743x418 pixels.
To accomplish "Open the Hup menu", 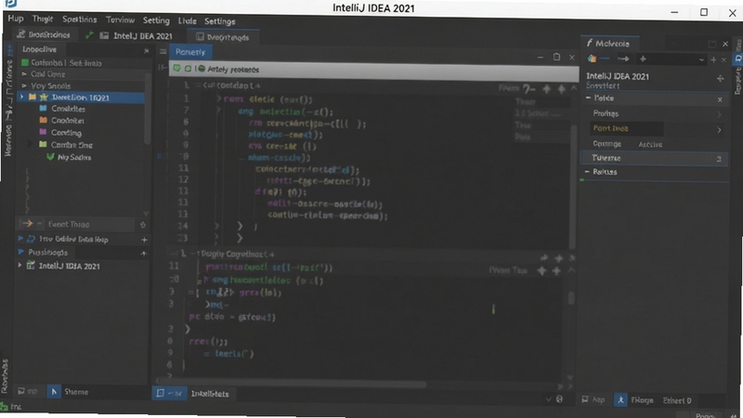I will tap(16, 19).
